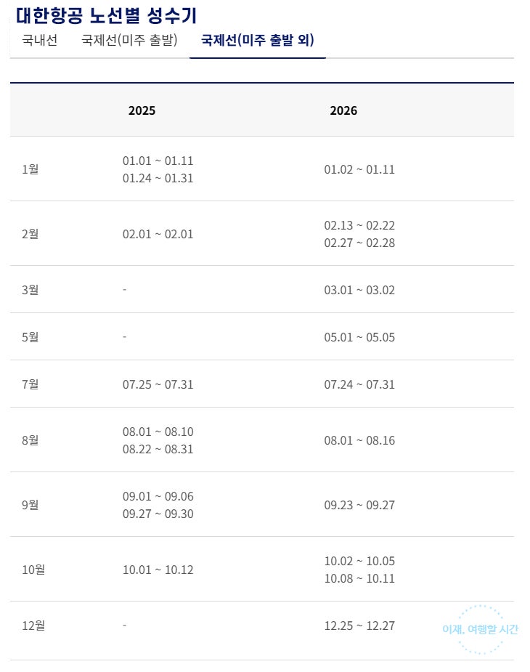Click the 1월 row label

click(30, 169)
